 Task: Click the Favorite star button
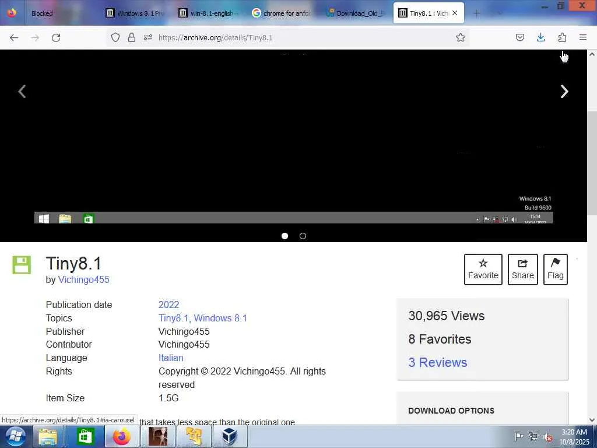tap(483, 269)
